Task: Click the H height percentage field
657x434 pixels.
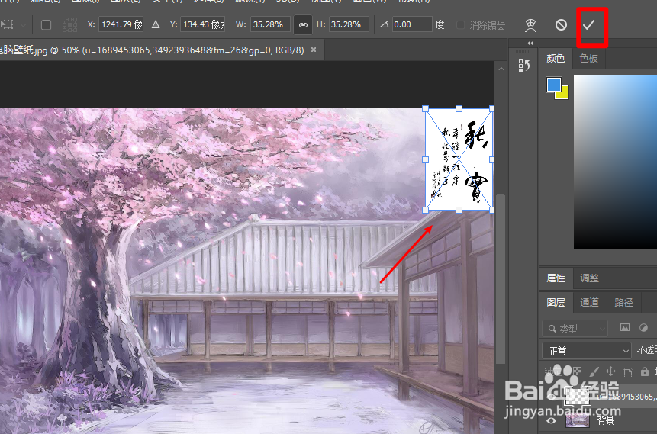Action: pyautogui.click(x=349, y=24)
